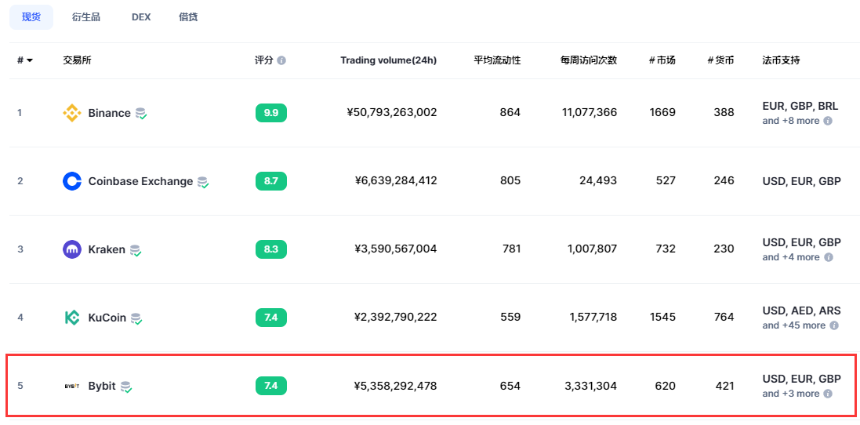860x425 pixels.
Task: Click Coinbase Exchange proof-of-reserves coin icon
Action: [204, 182]
